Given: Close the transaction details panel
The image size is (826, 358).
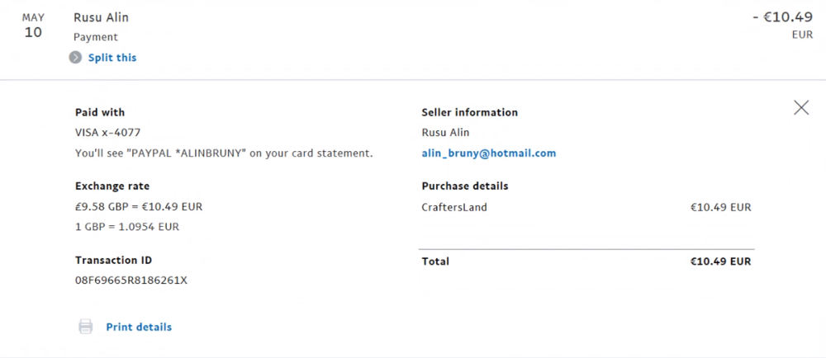Looking at the screenshot, I should [800, 107].
